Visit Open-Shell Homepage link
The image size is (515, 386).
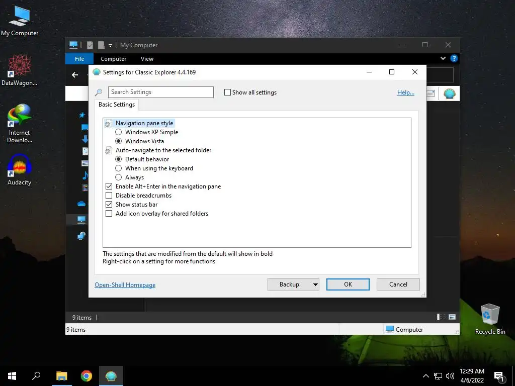coord(125,285)
